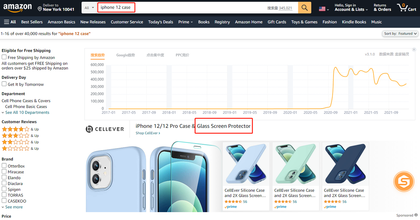Check Get It by Tomorrow
Screen dimensions: 420x220
coord(4,84)
